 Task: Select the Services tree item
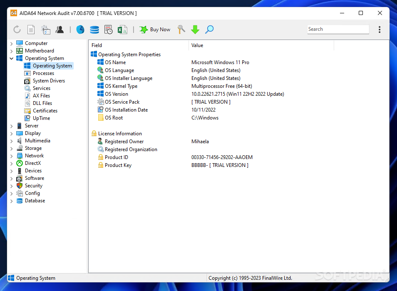[37, 88]
